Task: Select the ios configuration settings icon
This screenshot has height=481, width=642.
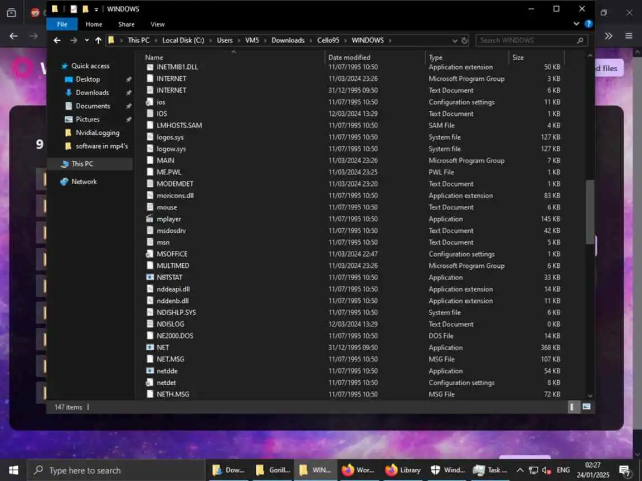Action: [x=150, y=102]
